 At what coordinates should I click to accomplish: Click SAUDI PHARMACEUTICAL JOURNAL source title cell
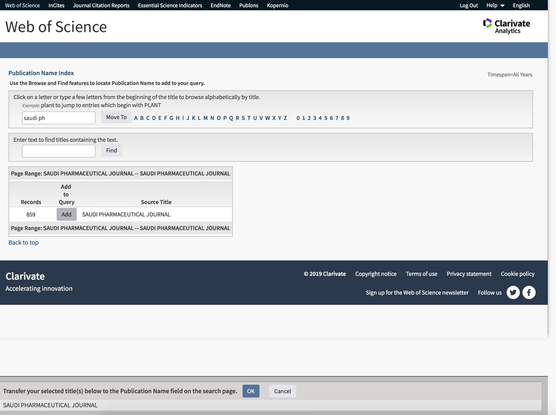tap(126, 214)
